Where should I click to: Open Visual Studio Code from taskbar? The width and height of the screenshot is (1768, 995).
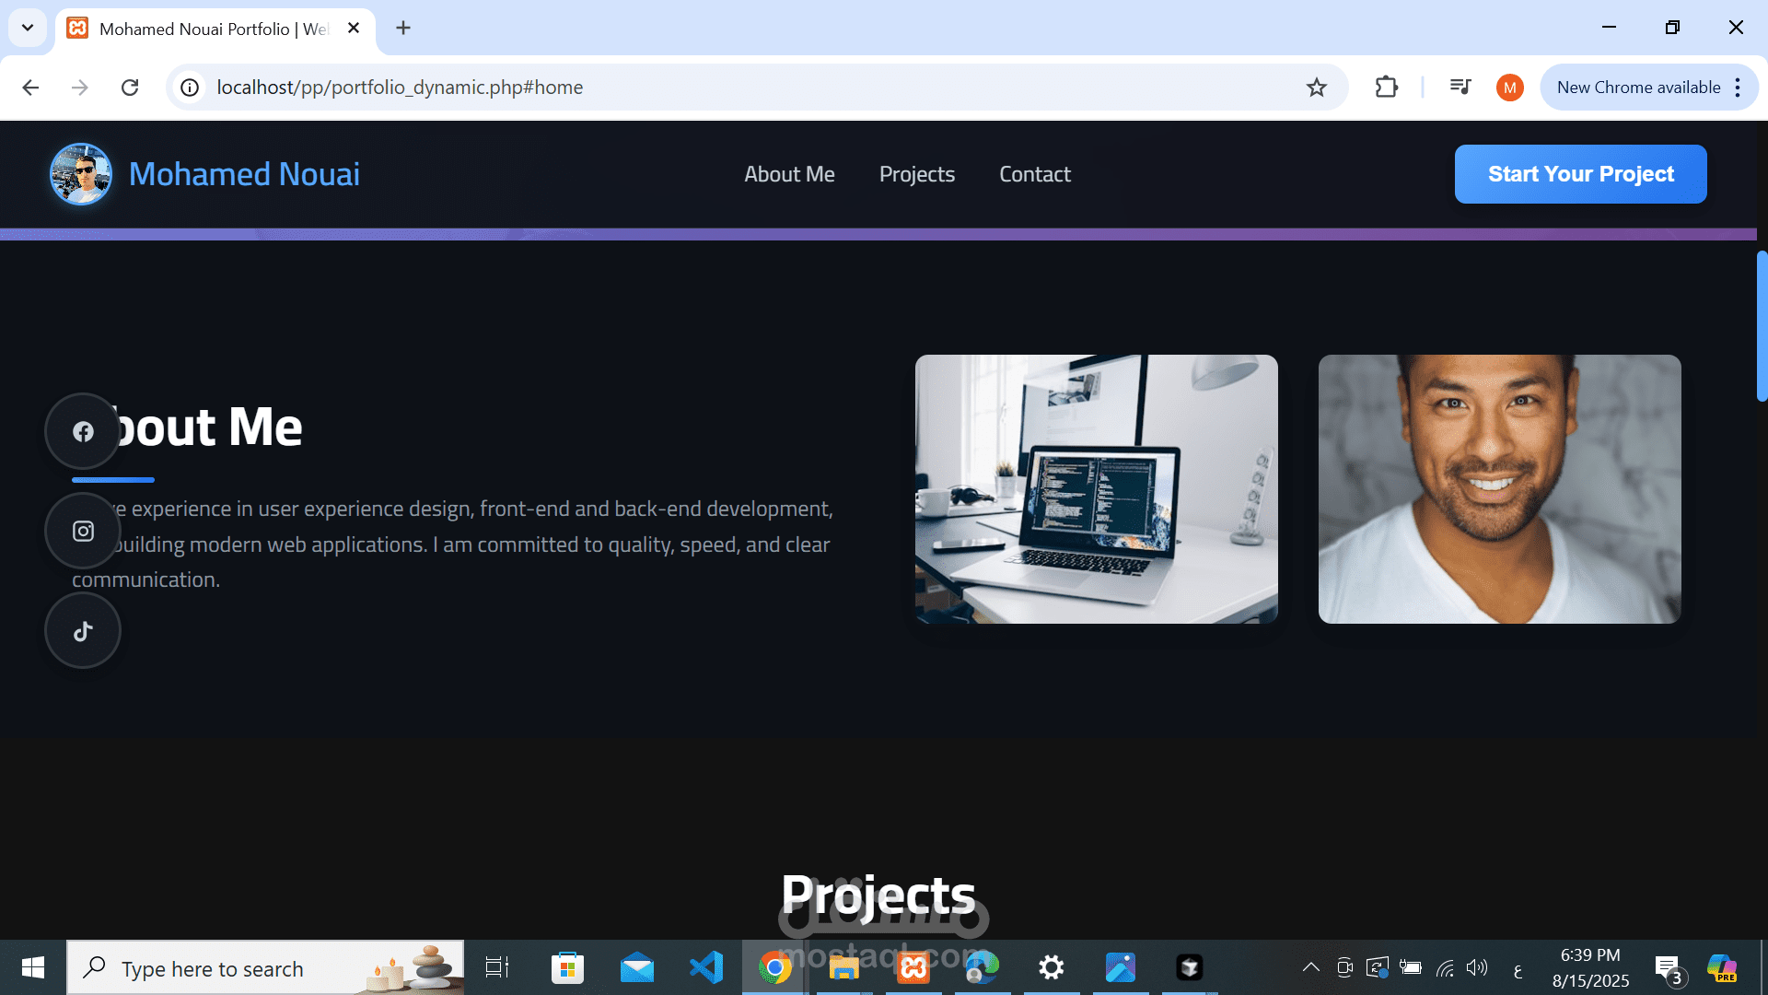pyautogui.click(x=706, y=967)
